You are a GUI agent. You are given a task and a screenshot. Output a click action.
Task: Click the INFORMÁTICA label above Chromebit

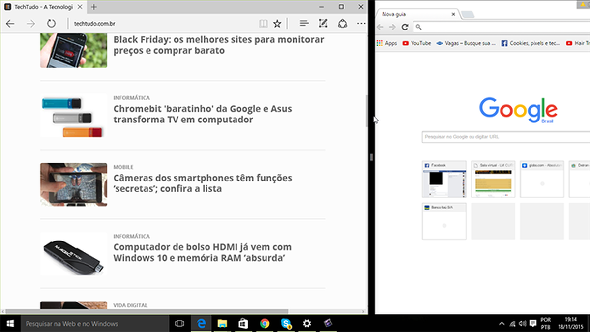pos(131,98)
